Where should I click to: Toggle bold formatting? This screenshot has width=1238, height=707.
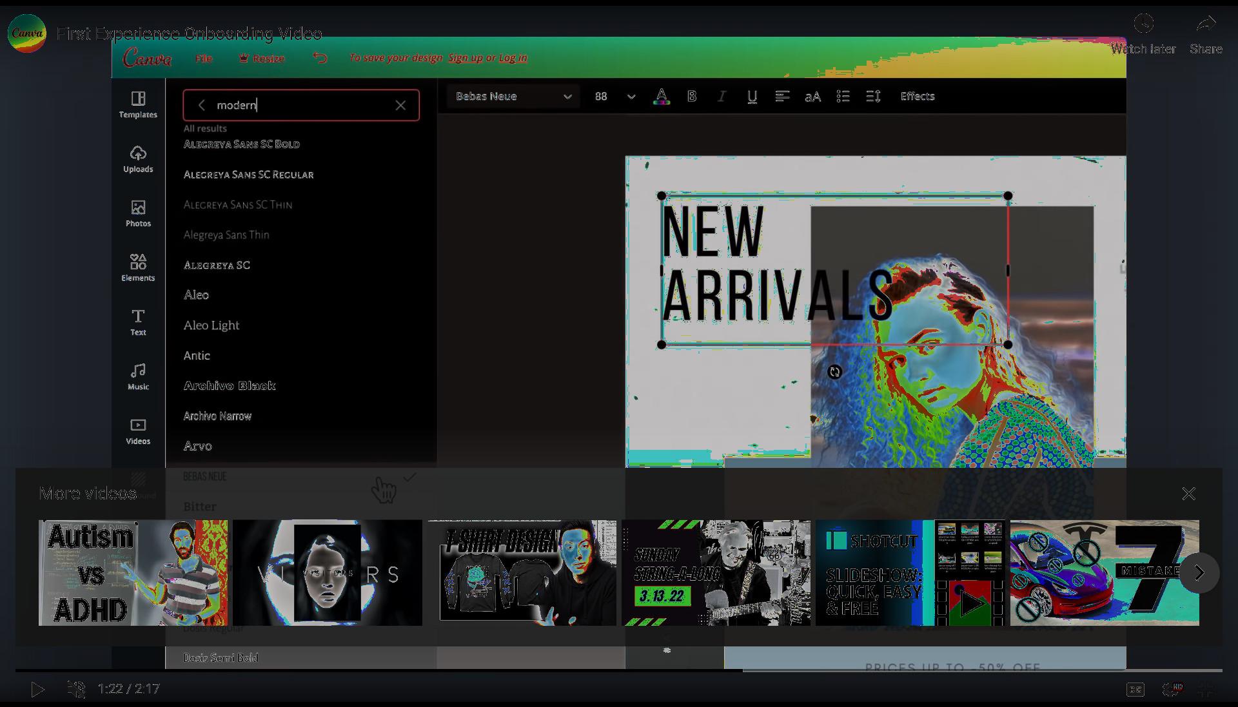pos(692,96)
